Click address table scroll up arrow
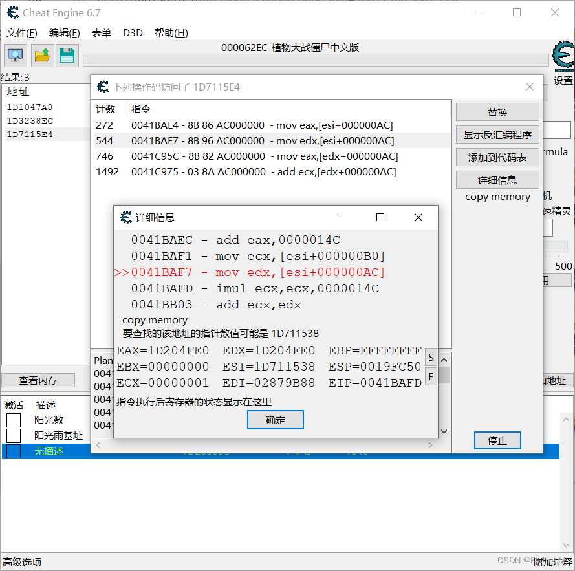 tap(566, 419)
